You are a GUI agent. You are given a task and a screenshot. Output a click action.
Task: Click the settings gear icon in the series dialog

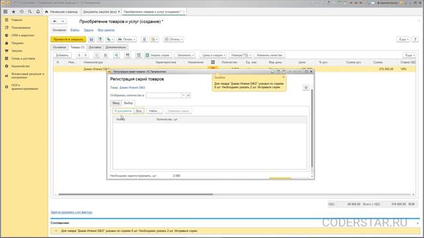coord(306,87)
